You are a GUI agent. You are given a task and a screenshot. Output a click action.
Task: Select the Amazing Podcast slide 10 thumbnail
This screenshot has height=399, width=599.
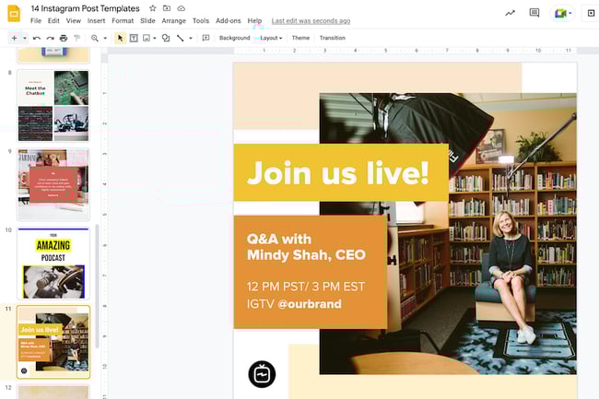click(53, 264)
